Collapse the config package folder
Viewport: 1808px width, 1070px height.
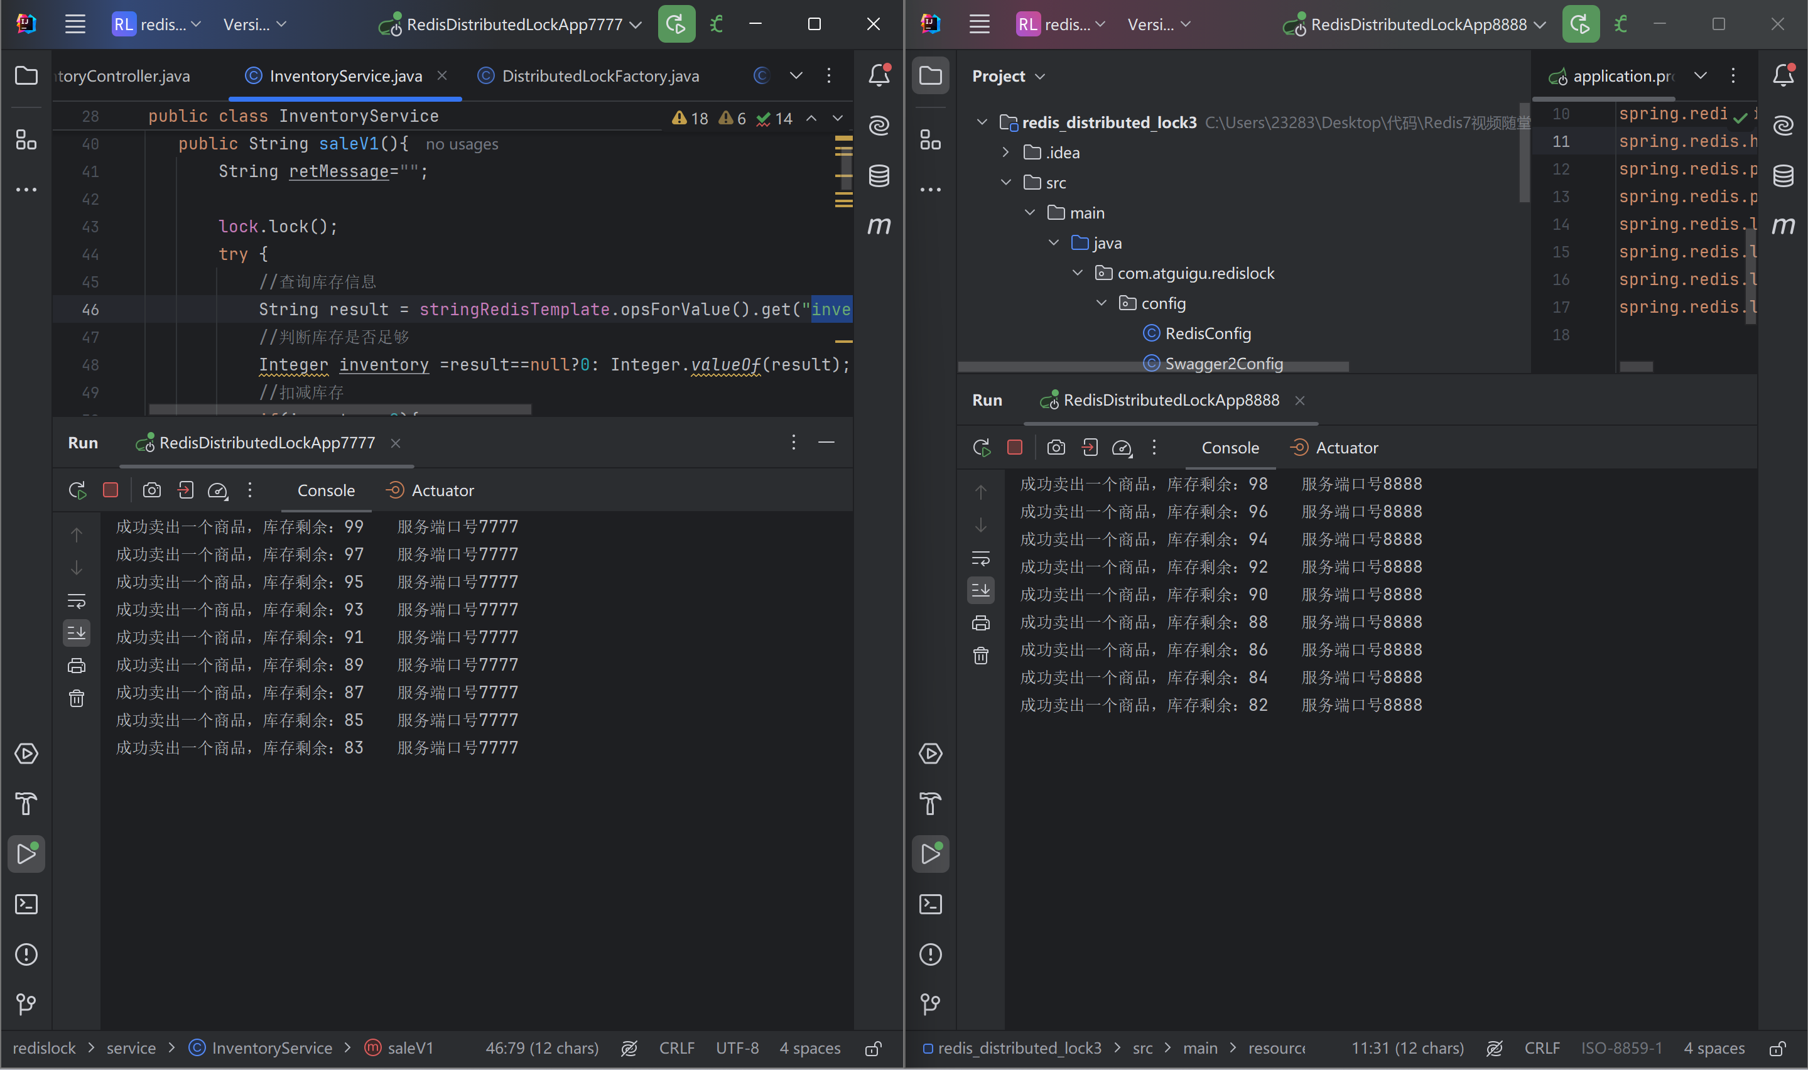(1101, 303)
